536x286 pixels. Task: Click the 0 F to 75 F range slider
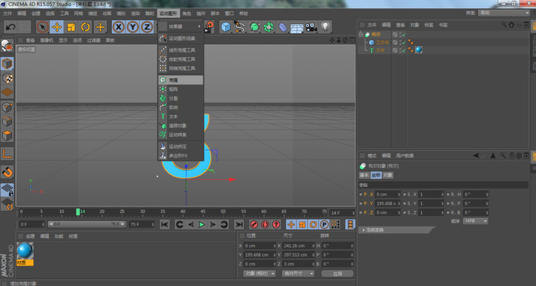tap(87, 224)
